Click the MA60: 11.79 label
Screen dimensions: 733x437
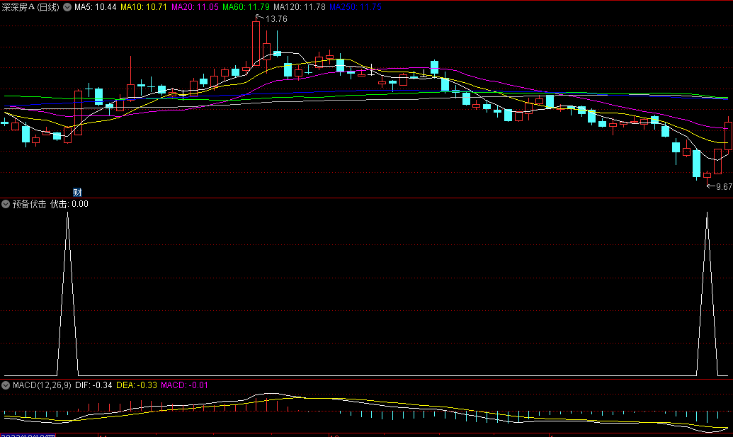pos(246,7)
